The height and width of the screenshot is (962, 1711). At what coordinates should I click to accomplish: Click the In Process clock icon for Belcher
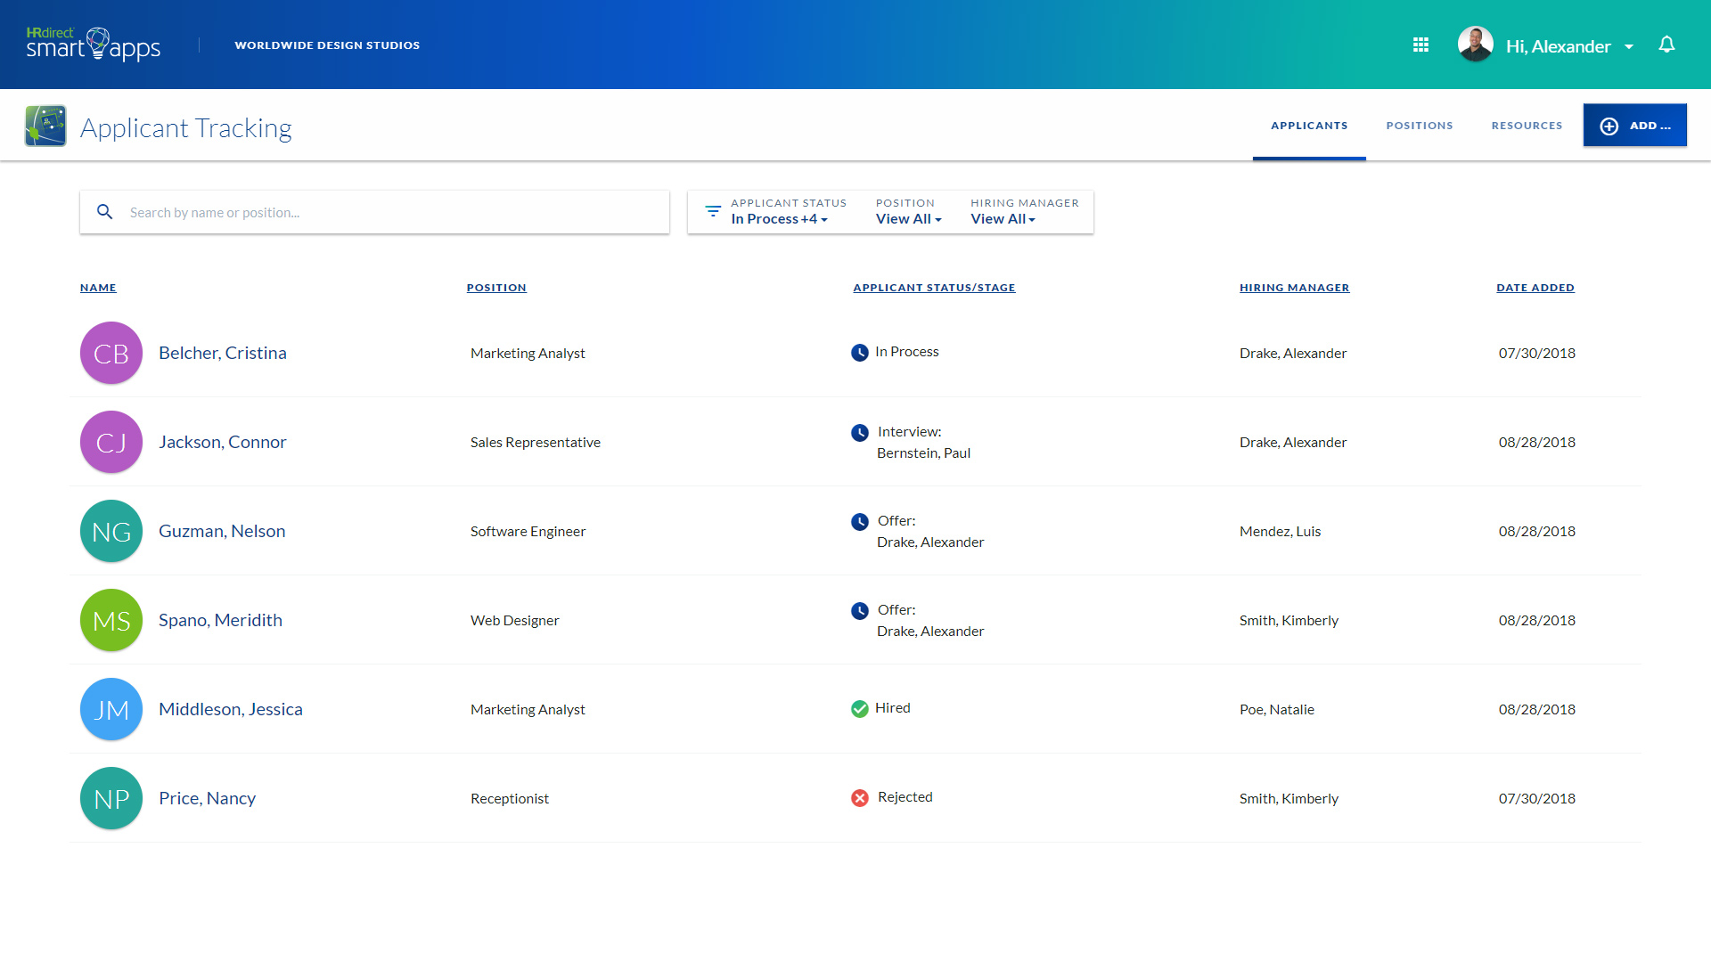[x=859, y=352]
